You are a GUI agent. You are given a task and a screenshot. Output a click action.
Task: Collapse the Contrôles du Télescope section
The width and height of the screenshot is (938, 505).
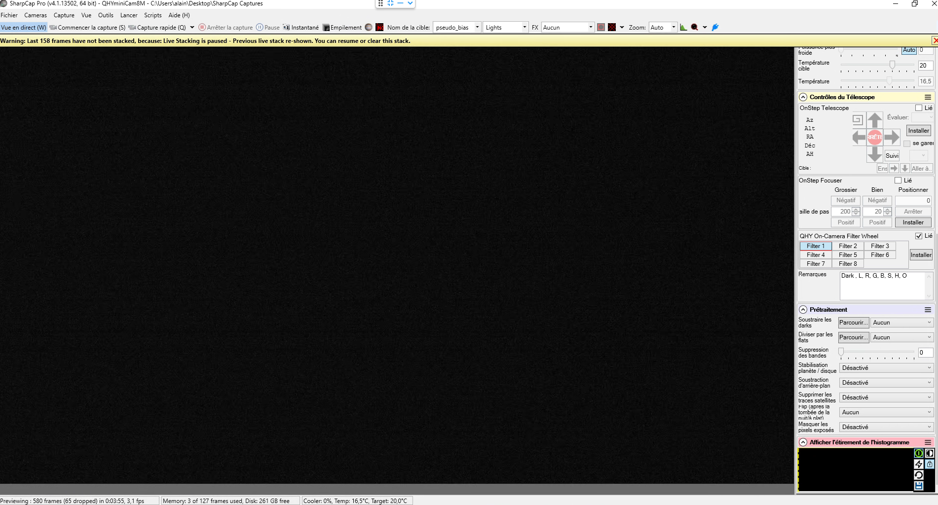pyautogui.click(x=803, y=97)
